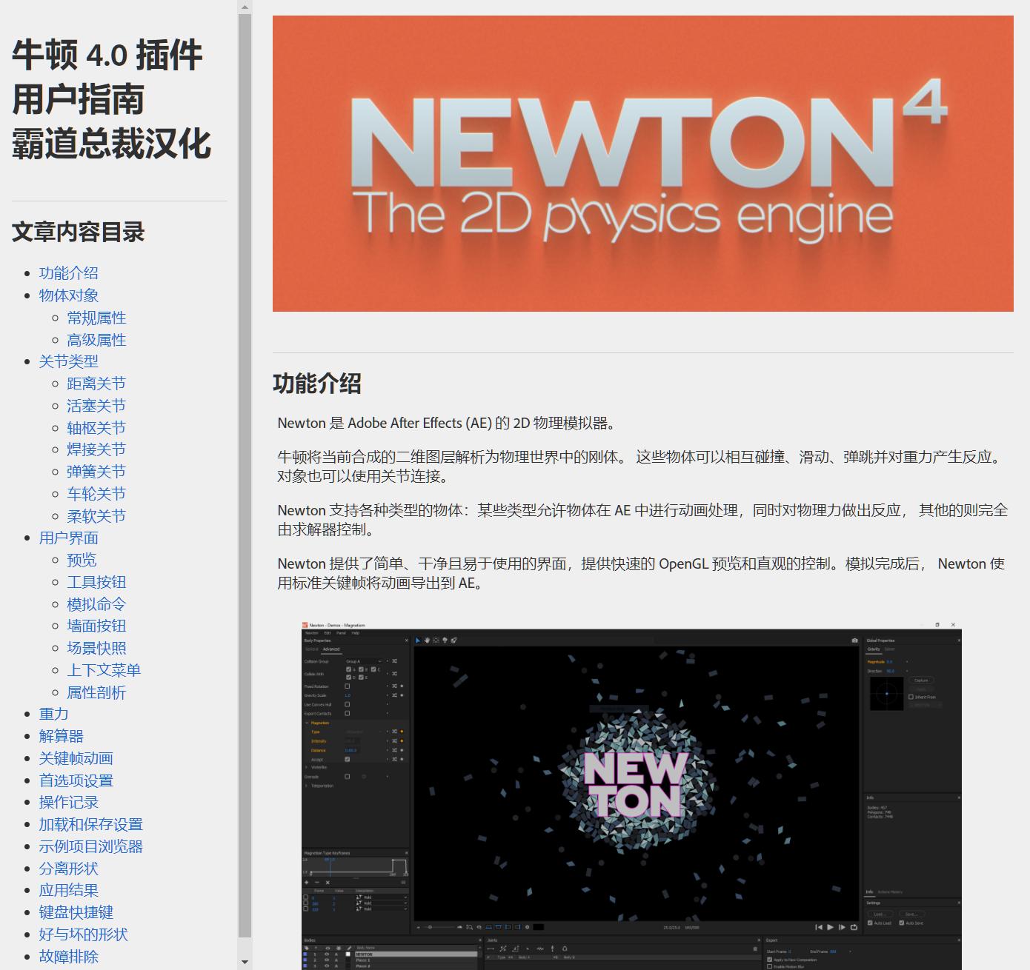The image size is (1030, 970).
Task: Jump to 好与坏的形状 section
Action: 83,934
